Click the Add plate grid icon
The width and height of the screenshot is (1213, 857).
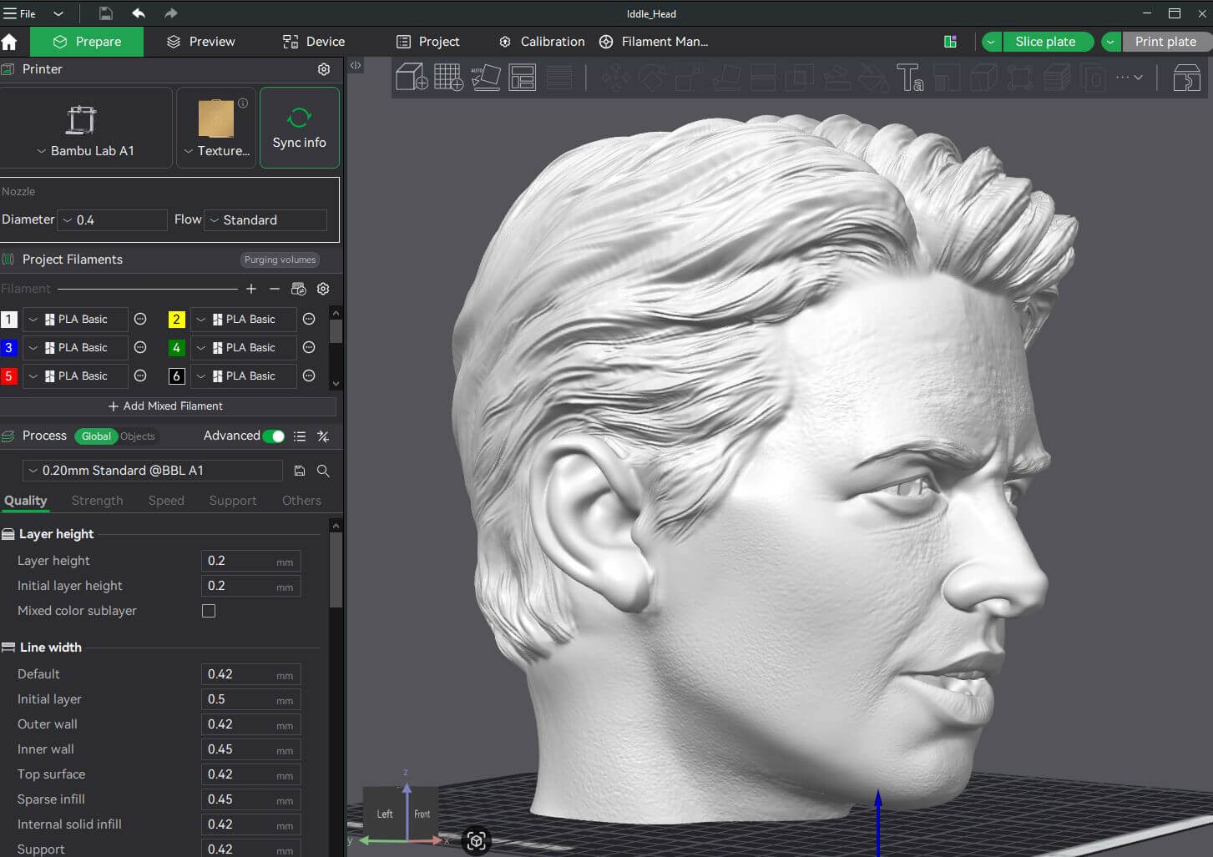click(x=448, y=77)
